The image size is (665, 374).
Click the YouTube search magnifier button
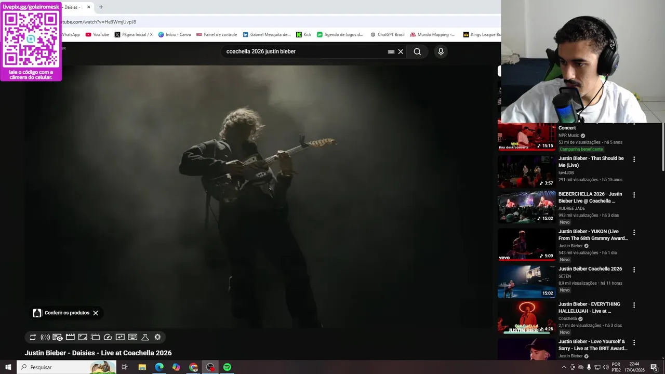[417, 51]
